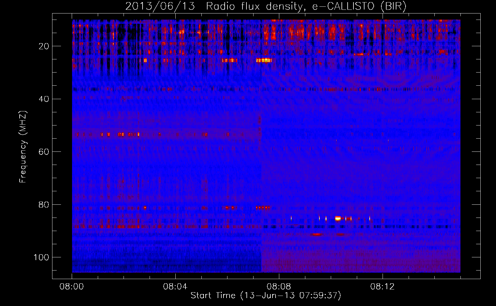Click the bright white burst near 85 MHz
The height and width of the screenshot is (306, 496).
pyautogui.click(x=338, y=218)
